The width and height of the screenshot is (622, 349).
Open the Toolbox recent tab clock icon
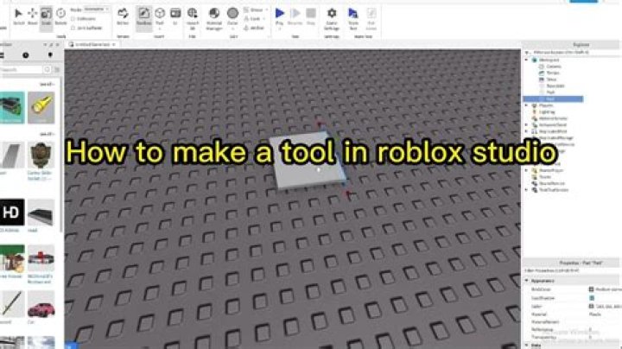[26, 55]
